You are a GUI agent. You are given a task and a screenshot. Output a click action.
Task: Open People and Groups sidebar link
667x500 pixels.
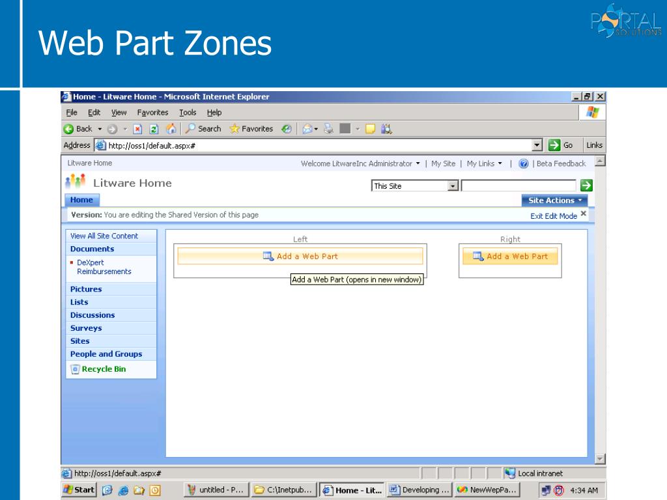(106, 354)
